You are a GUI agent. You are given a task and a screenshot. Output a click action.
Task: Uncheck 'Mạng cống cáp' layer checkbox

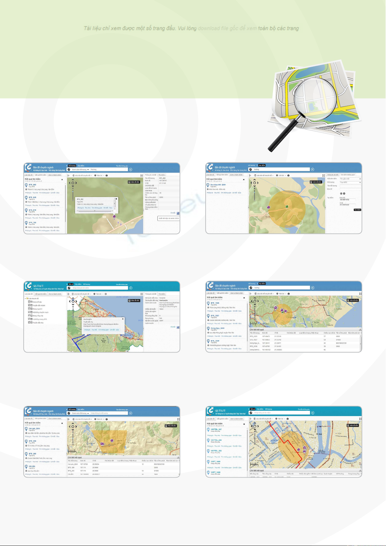(29, 315)
